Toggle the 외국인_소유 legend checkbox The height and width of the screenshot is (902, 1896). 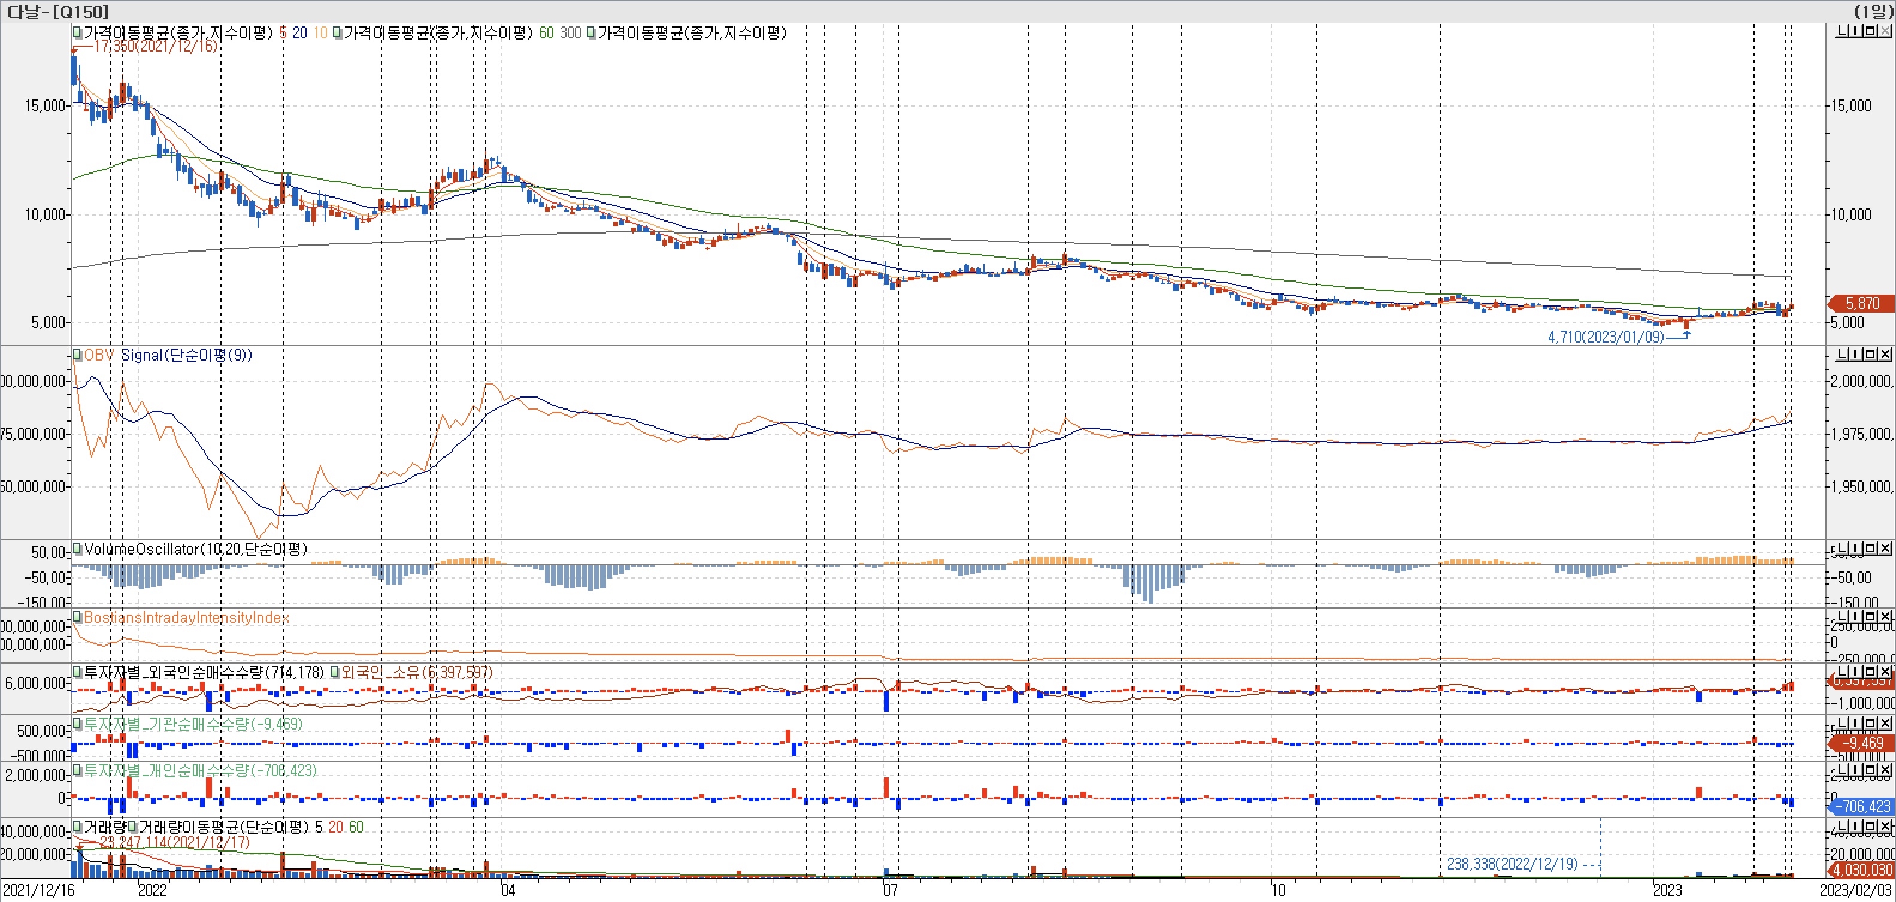[x=334, y=672]
